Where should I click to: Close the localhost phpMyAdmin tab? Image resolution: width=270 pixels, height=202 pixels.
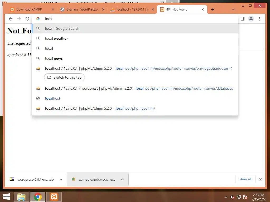[x=153, y=10]
